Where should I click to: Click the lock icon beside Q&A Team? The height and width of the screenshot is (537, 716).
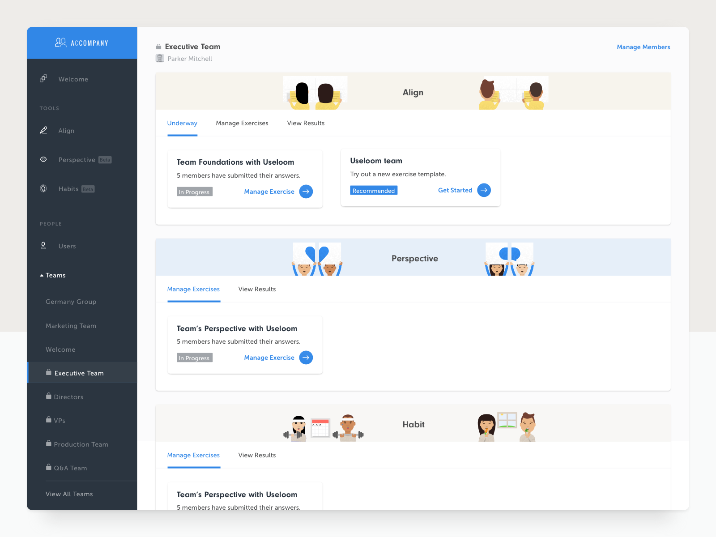(48, 467)
